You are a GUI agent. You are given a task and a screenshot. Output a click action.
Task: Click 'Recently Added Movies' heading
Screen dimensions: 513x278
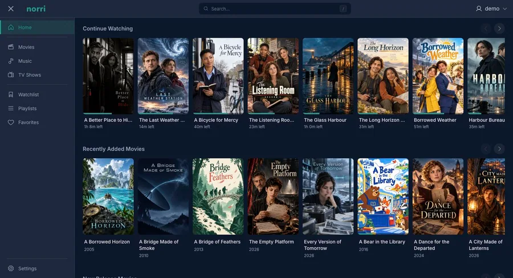[x=113, y=149]
